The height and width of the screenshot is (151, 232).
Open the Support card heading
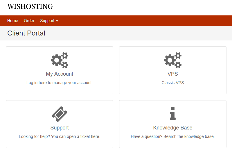pyautogui.click(x=60, y=128)
